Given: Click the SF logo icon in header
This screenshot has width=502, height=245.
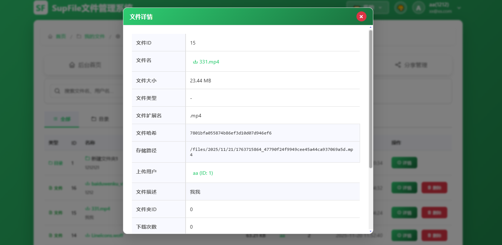Looking at the screenshot, I should point(41,7).
